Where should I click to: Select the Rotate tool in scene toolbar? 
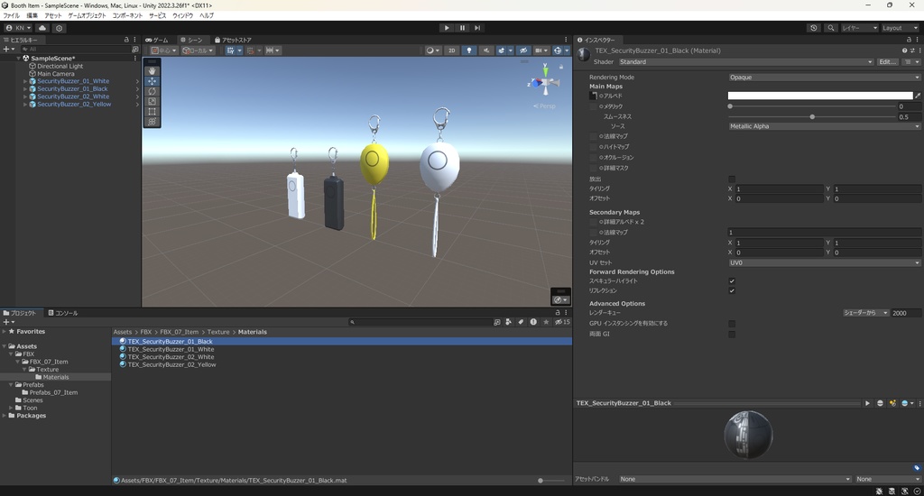152,91
